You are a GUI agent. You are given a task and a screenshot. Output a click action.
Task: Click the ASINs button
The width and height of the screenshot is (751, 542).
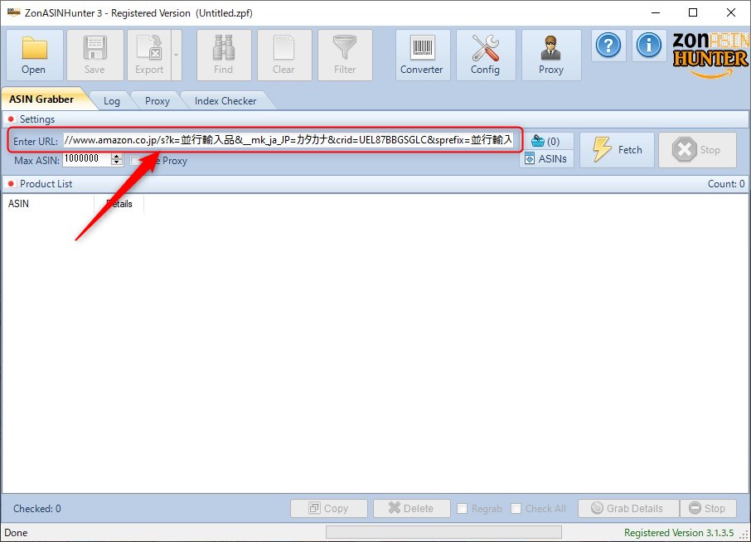click(x=546, y=158)
